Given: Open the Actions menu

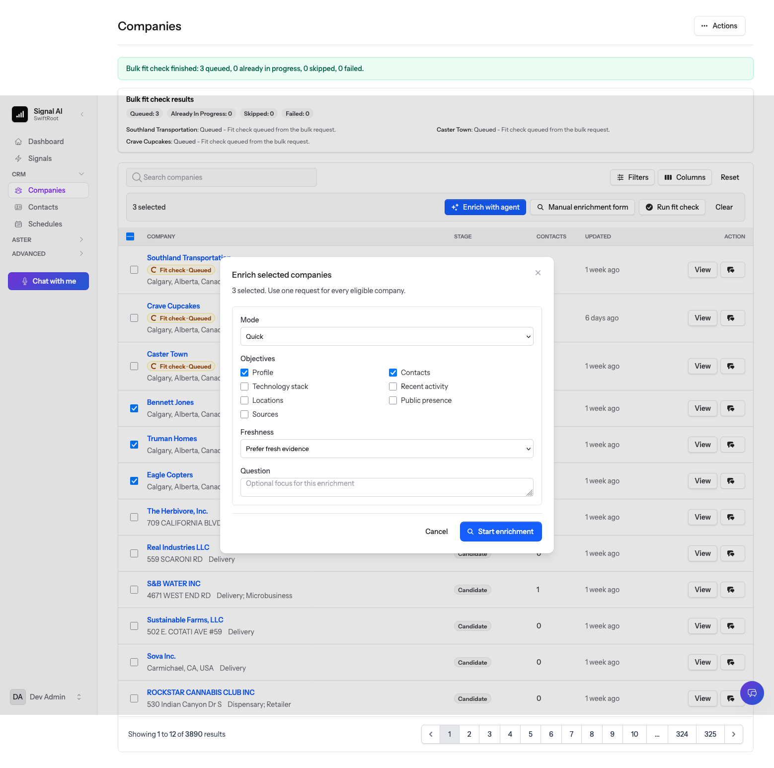Looking at the screenshot, I should click(719, 26).
